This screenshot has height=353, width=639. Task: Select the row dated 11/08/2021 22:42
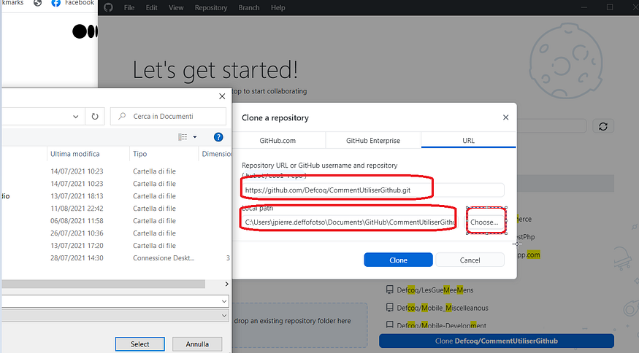[x=117, y=209]
